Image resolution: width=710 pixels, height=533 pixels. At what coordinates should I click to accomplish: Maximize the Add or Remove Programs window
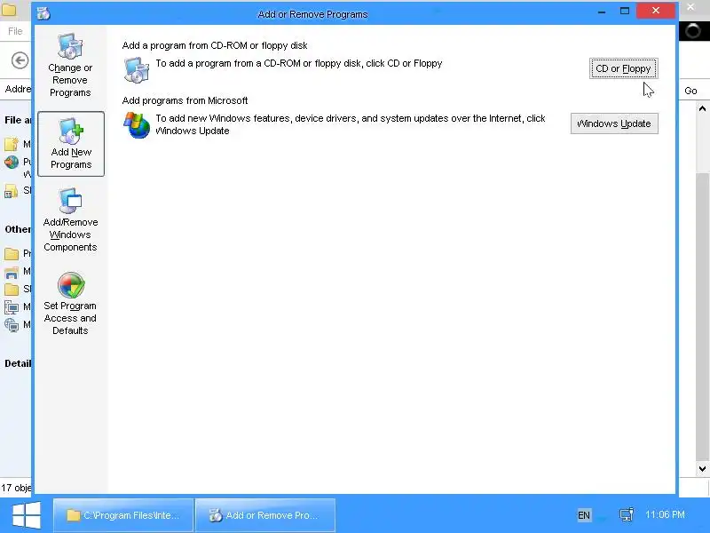(x=625, y=11)
